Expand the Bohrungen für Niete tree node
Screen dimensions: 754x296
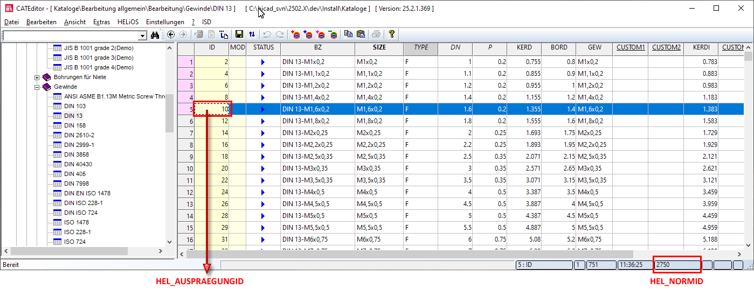(37, 77)
